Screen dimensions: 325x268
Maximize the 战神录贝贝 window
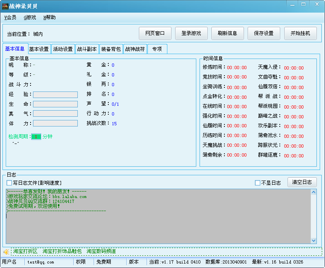point(303,4)
